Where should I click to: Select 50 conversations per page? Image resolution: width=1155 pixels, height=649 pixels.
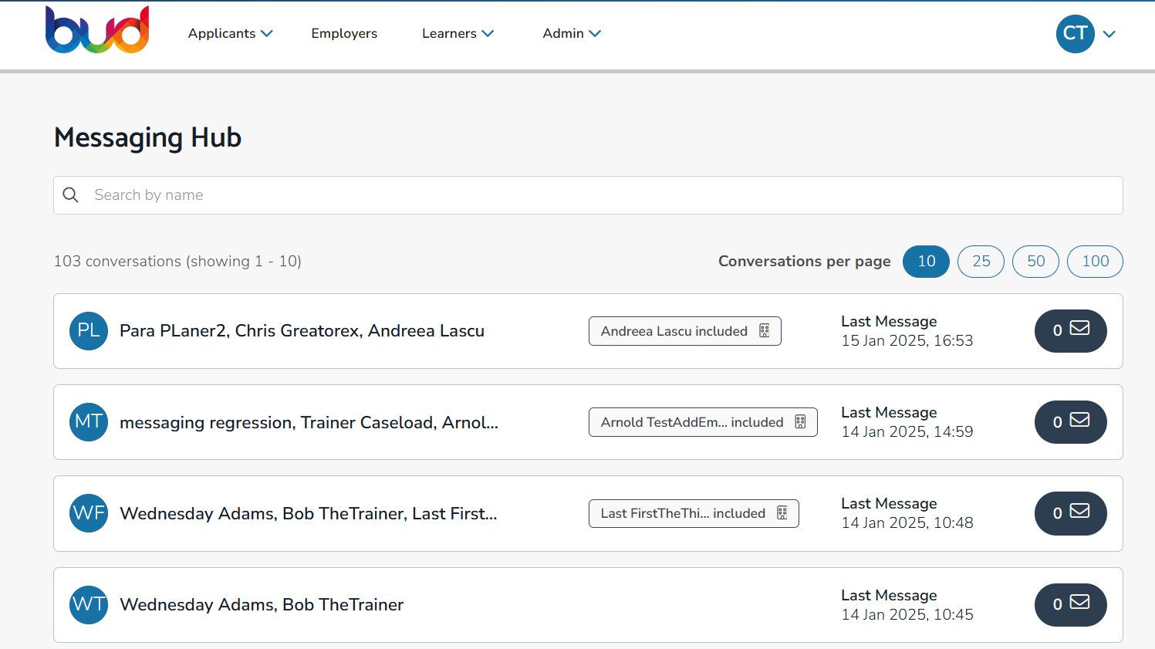pos(1035,262)
